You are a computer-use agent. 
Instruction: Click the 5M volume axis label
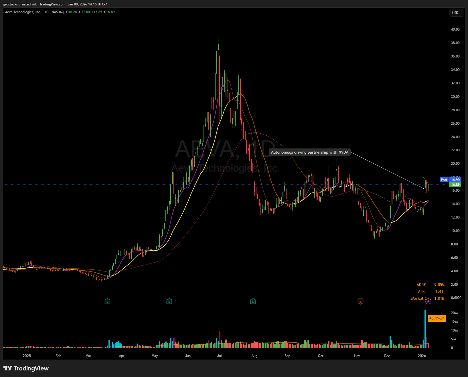pos(453,339)
